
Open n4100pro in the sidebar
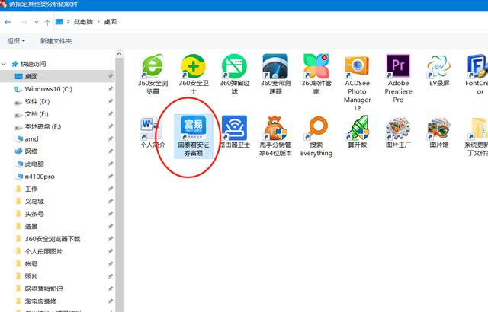(x=40, y=177)
